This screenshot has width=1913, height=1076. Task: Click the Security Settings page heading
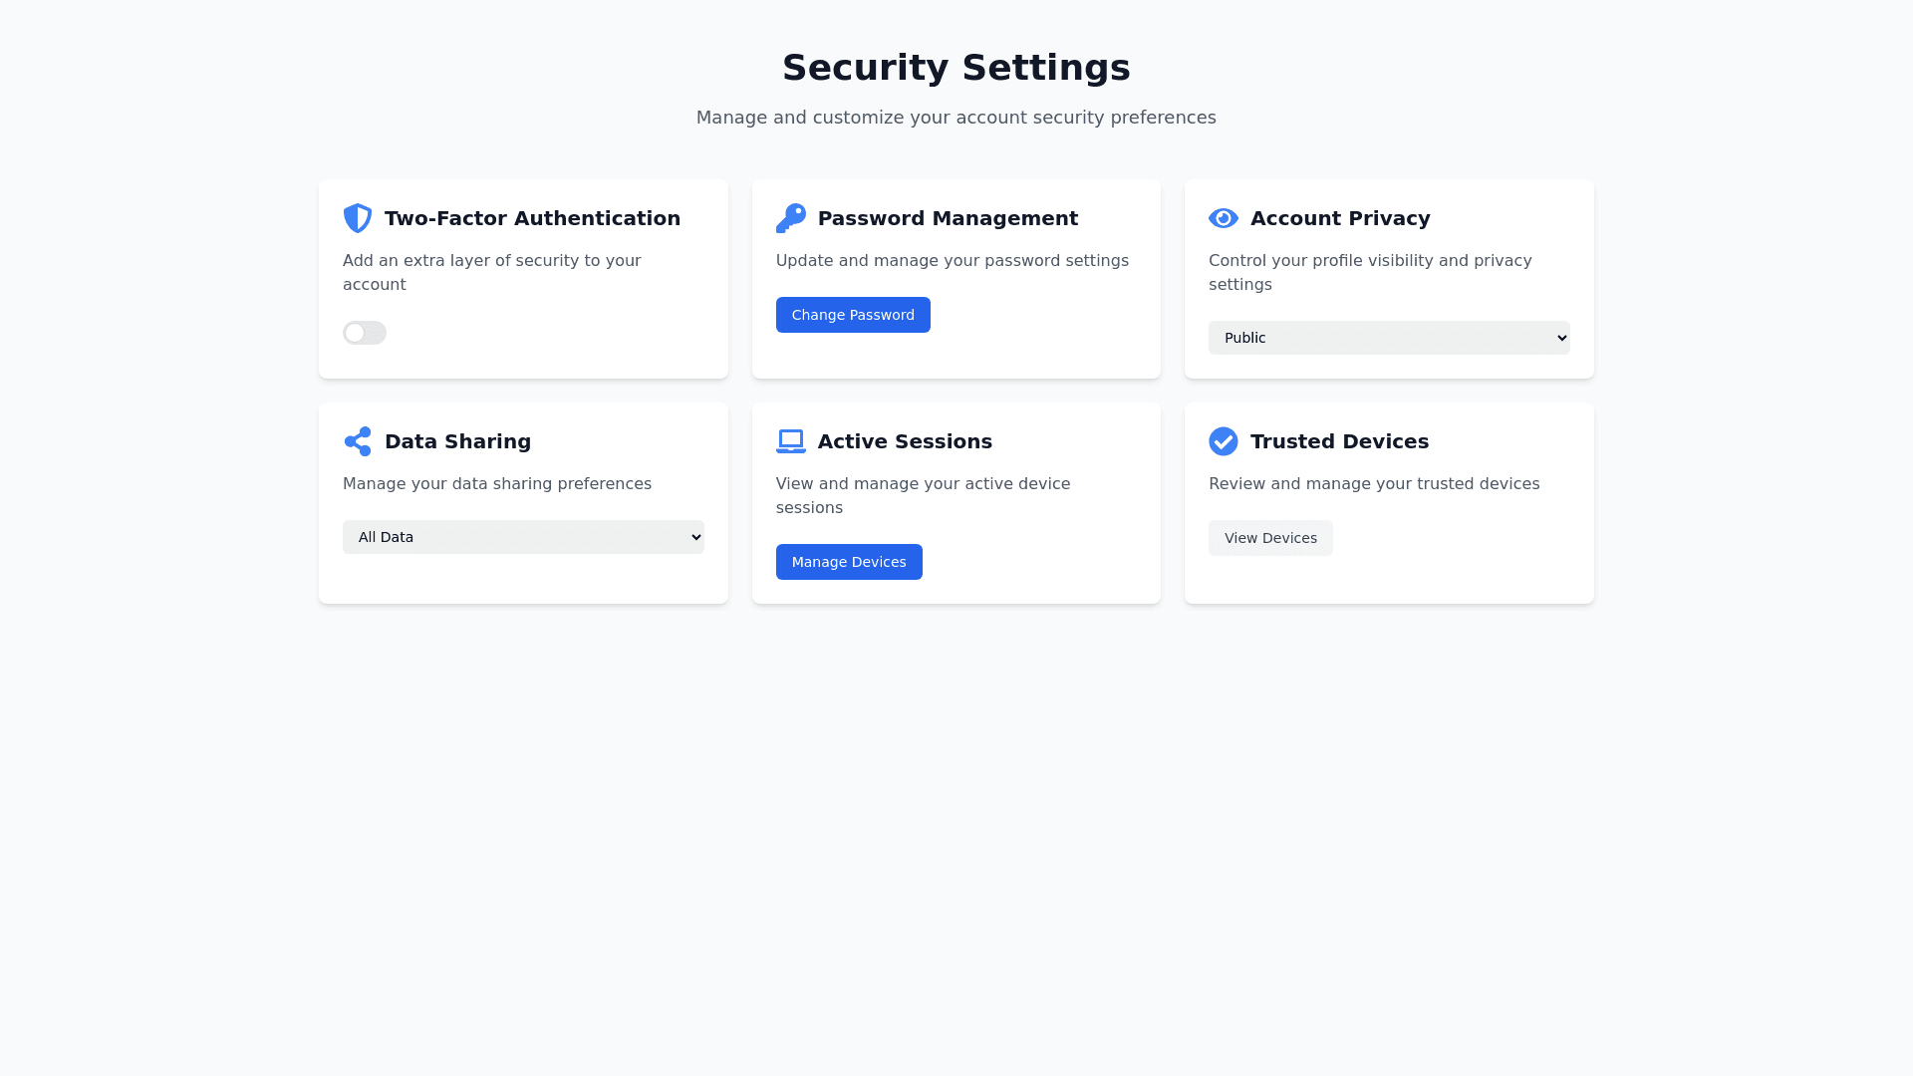[956, 68]
